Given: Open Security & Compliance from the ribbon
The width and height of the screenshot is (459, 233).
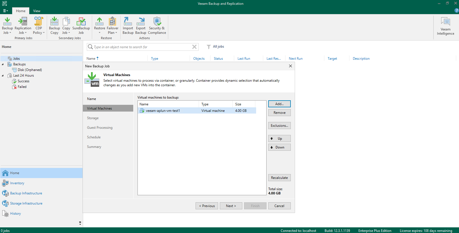Looking at the screenshot, I should click(157, 26).
